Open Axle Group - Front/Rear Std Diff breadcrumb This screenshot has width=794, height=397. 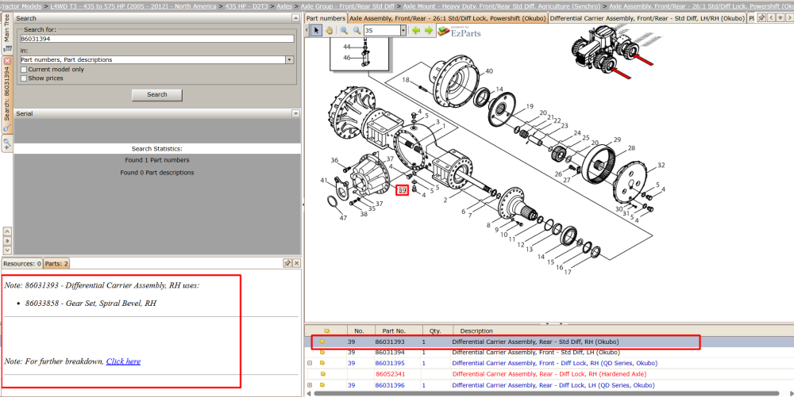tap(348, 6)
